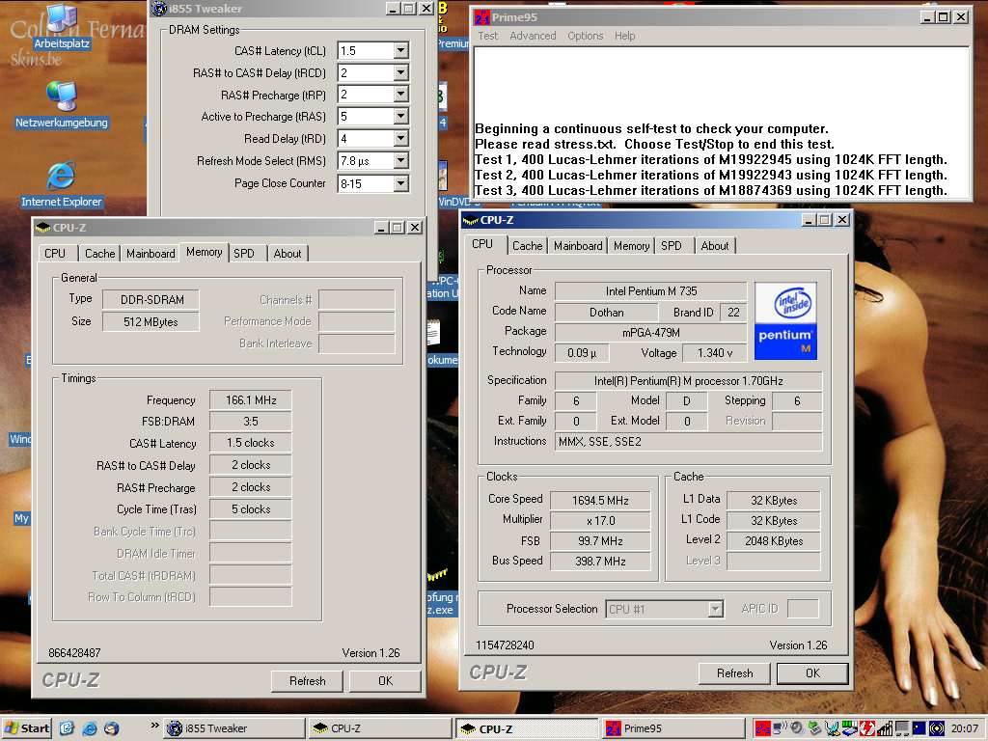Open the Options menu in Prime95
The height and width of the screenshot is (741, 988).
click(585, 36)
